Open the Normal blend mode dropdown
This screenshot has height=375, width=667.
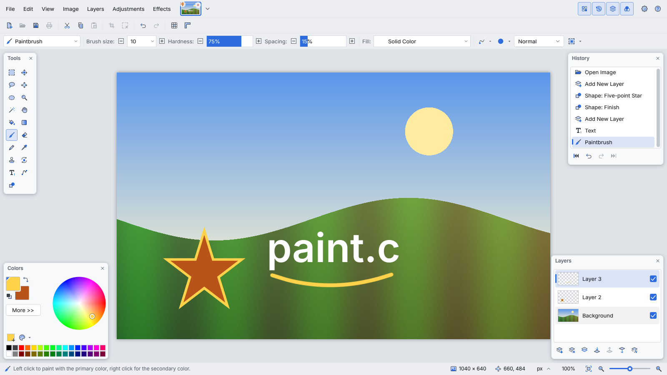pyautogui.click(x=539, y=41)
